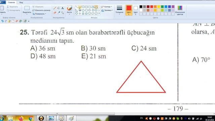Click the Cut (Вырезать) button
The image size is (215, 121).
[x=12, y=7]
